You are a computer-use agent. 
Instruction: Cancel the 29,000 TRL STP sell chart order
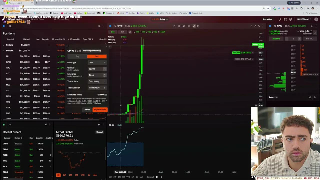click(253, 59)
